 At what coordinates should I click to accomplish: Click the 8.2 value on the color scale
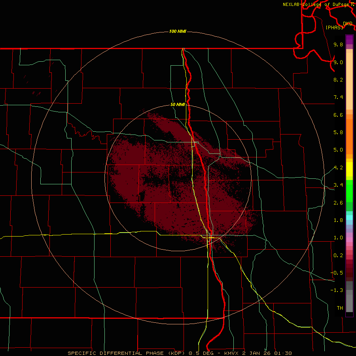pyautogui.click(x=338, y=80)
